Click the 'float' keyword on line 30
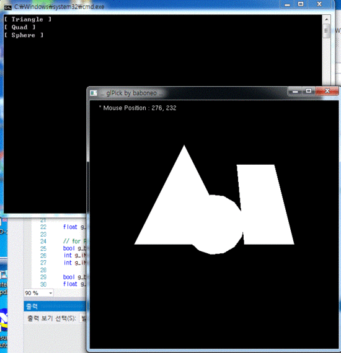Image resolution: width=341 pixels, height=353 pixels. [70, 284]
